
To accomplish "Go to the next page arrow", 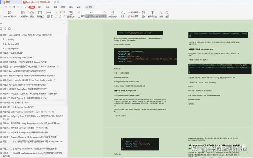I will pyautogui.click(x=105, y=12).
